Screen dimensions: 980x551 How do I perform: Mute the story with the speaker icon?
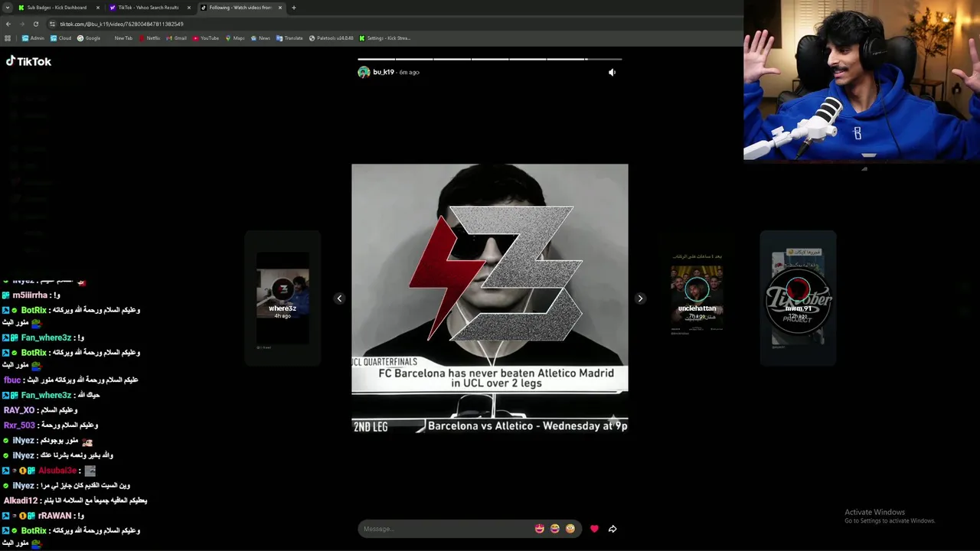click(612, 72)
